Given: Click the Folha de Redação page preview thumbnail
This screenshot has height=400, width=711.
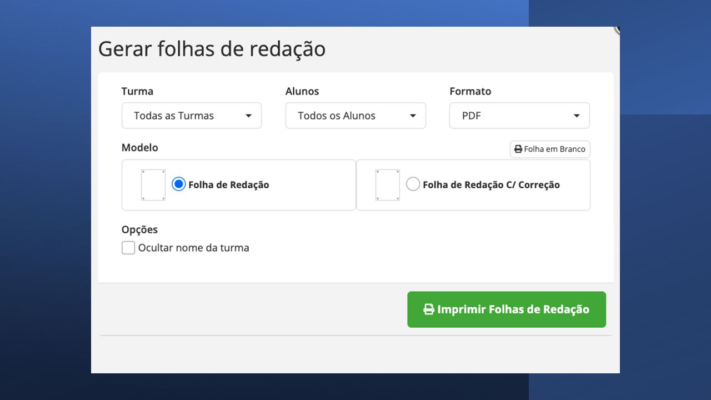Looking at the screenshot, I should [x=153, y=185].
